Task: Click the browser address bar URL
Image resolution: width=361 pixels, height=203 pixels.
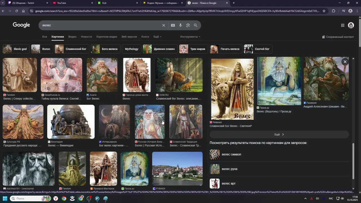Action: click(x=177, y=11)
